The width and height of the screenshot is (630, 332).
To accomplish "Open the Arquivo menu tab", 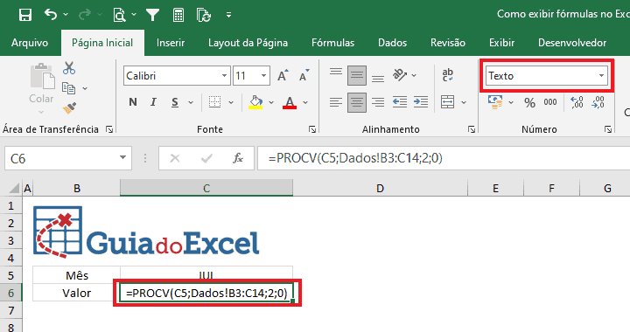I will pos(30,43).
